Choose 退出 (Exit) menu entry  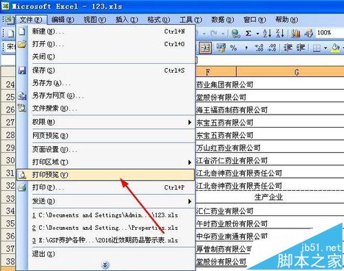pyautogui.click(x=105, y=254)
